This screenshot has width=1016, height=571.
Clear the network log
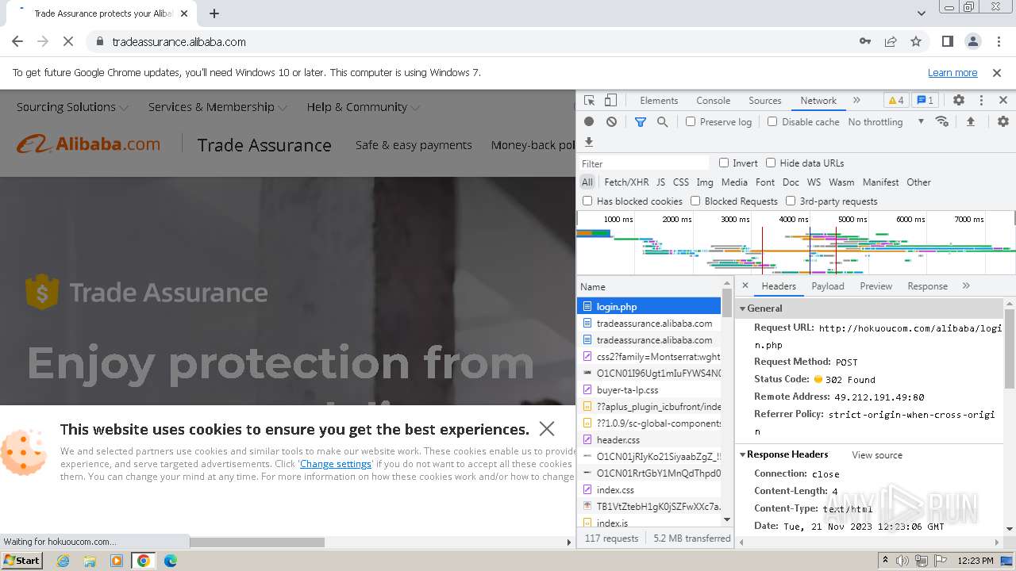611,122
